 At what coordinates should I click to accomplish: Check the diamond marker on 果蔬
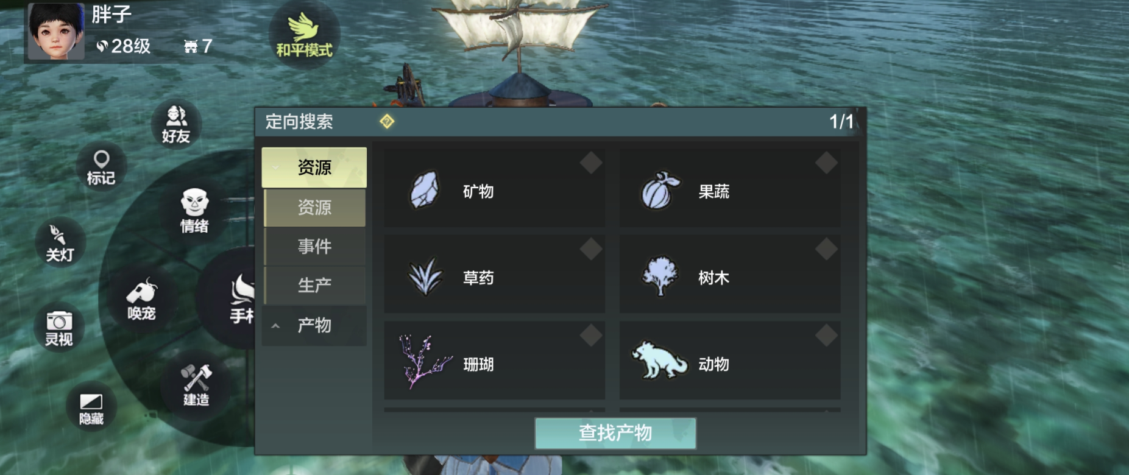point(826,163)
